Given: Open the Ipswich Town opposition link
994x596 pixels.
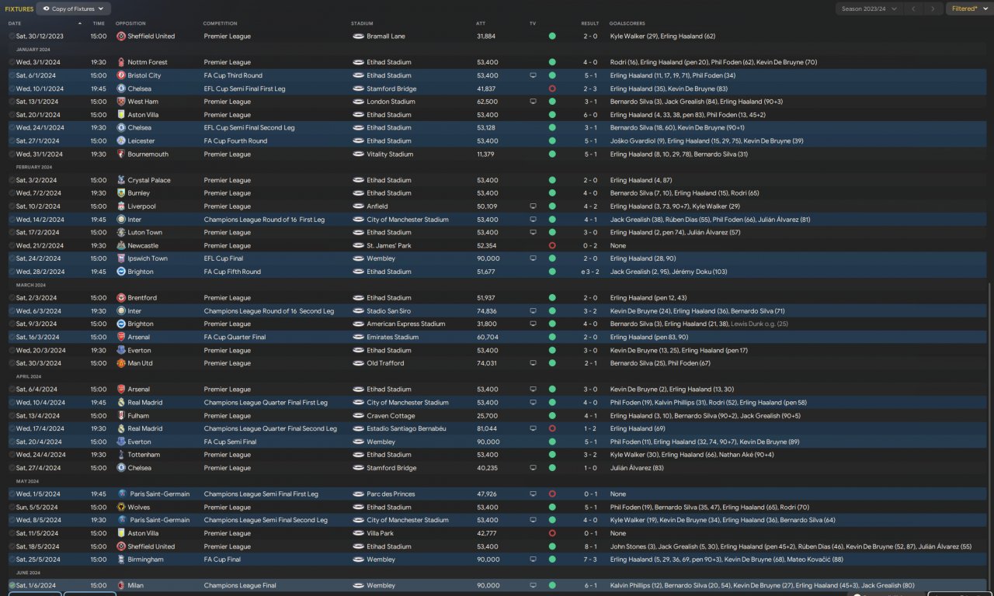Looking at the screenshot, I should pos(148,258).
